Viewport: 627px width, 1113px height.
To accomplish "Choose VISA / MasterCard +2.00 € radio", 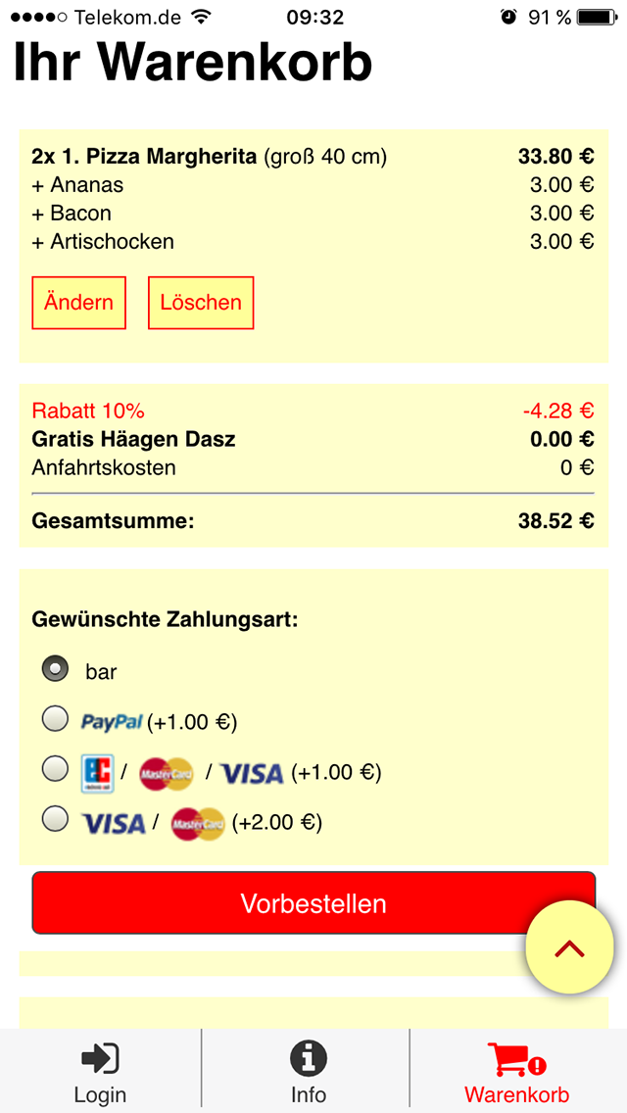I will pos(56,820).
